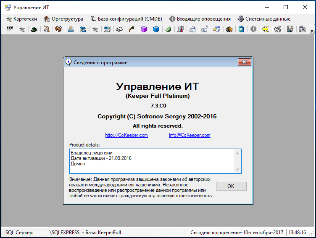Click the Домен line in product details

(79, 164)
